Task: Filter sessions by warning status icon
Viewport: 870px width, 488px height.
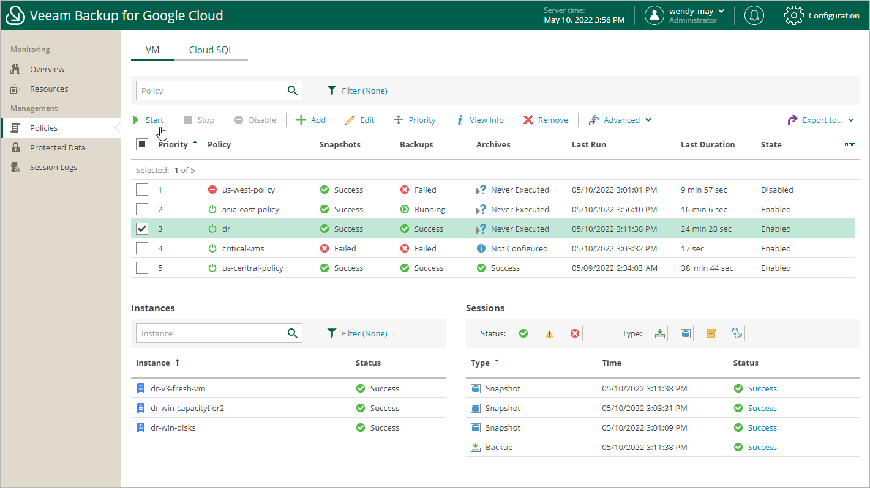Action: tap(549, 333)
